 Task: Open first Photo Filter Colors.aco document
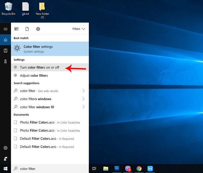coord(37,122)
